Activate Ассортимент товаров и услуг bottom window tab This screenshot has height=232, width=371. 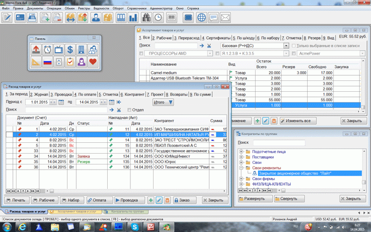click(x=75, y=212)
